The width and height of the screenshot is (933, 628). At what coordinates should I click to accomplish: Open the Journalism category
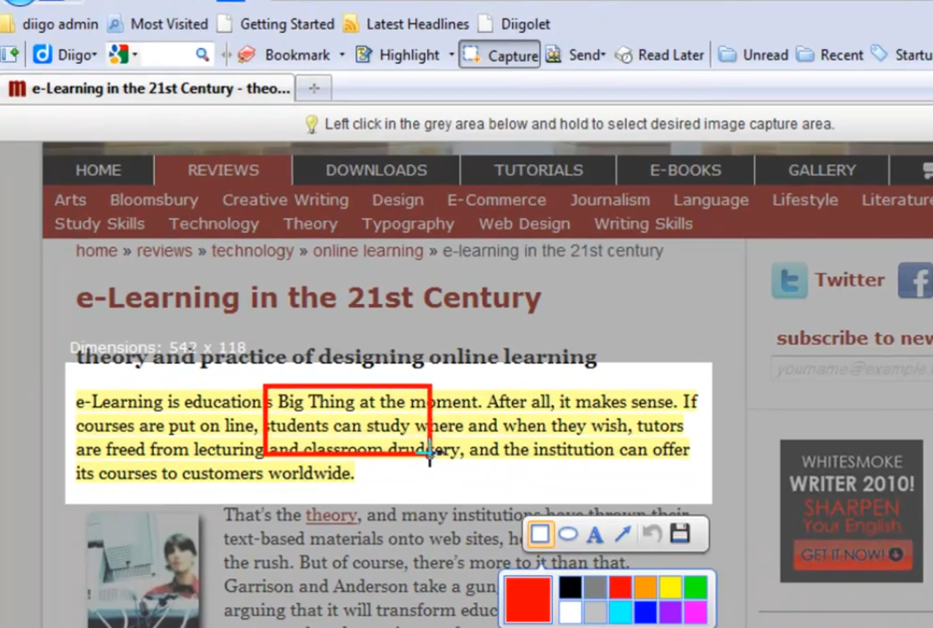tap(610, 200)
